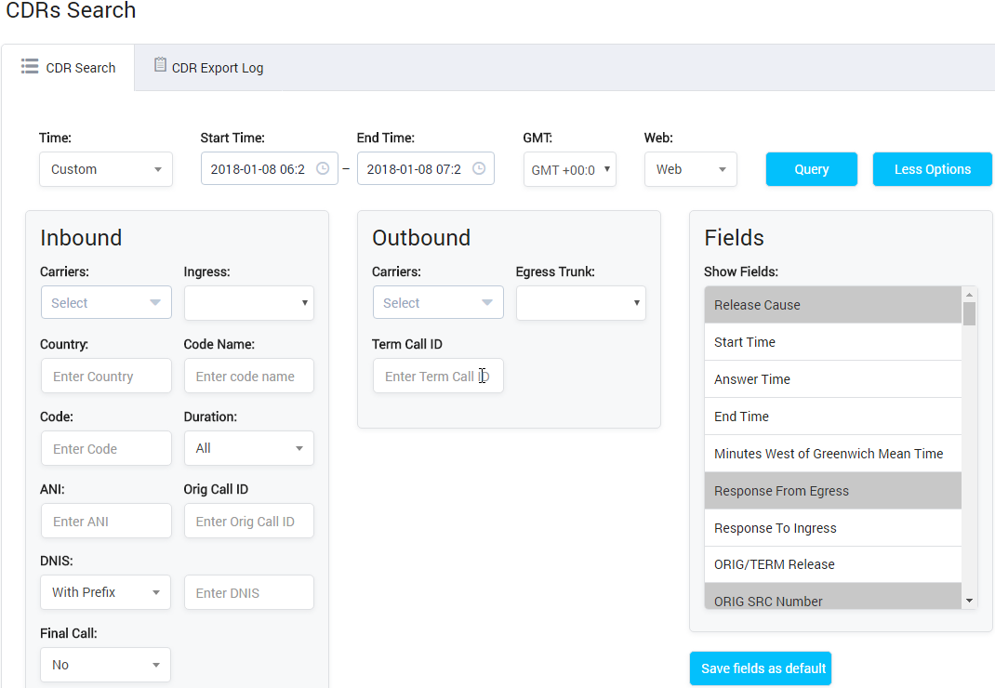995x688 pixels.
Task: Expand the Inbound Carriers select
Action: (105, 302)
